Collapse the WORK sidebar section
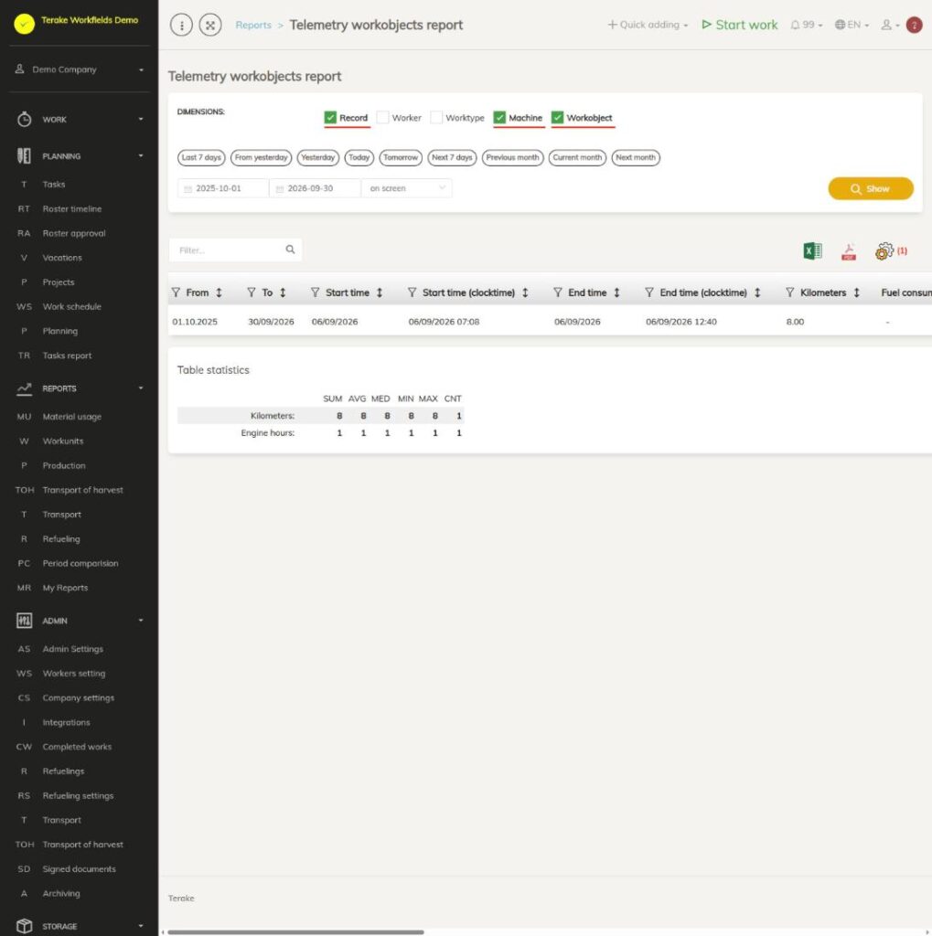Viewport: 932px width, 936px height. [x=80, y=120]
